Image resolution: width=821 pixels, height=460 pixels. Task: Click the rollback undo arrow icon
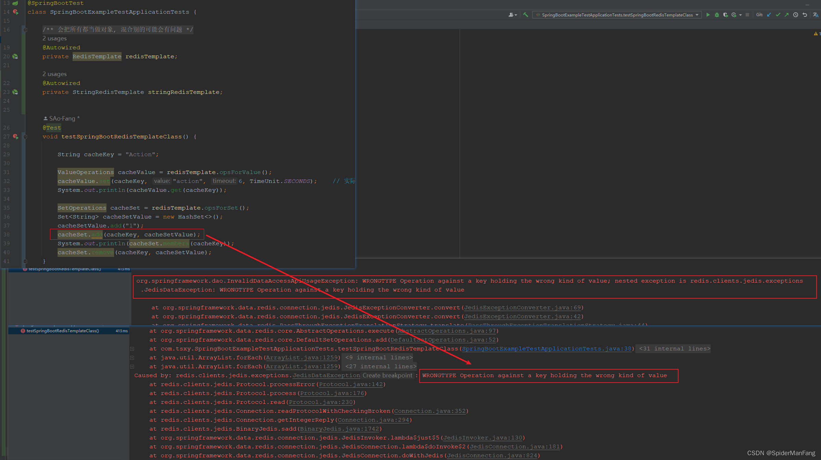click(x=805, y=15)
